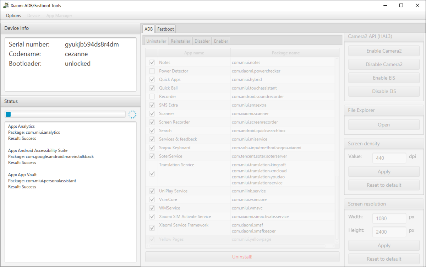Toggle the Translation Service checkbox
Image resolution: width=426 pixels, height=267 pixels.
click(x=152, y=173)
